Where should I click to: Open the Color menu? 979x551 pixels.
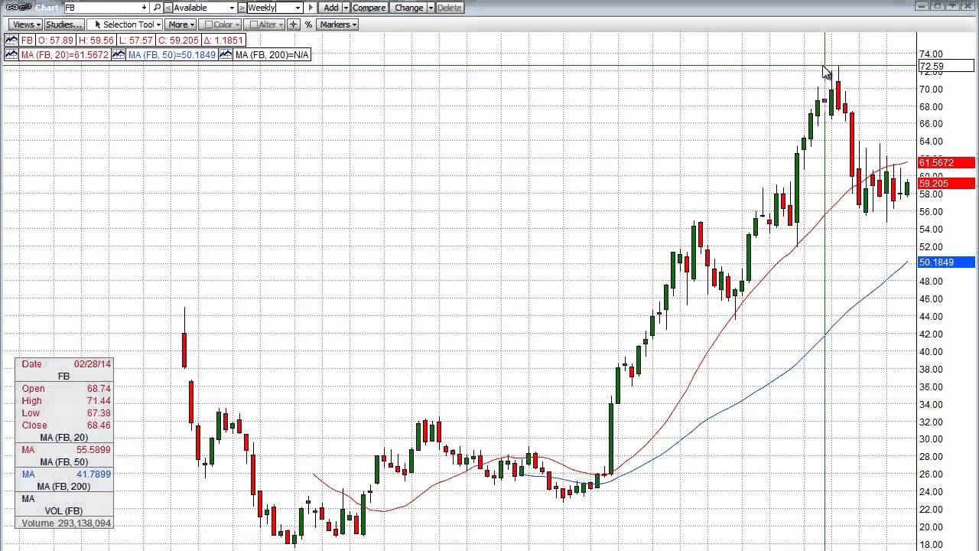tap(221, 24)
